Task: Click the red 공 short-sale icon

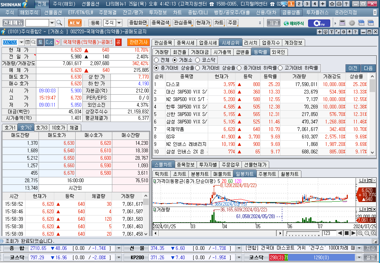Action: (118, 42)
